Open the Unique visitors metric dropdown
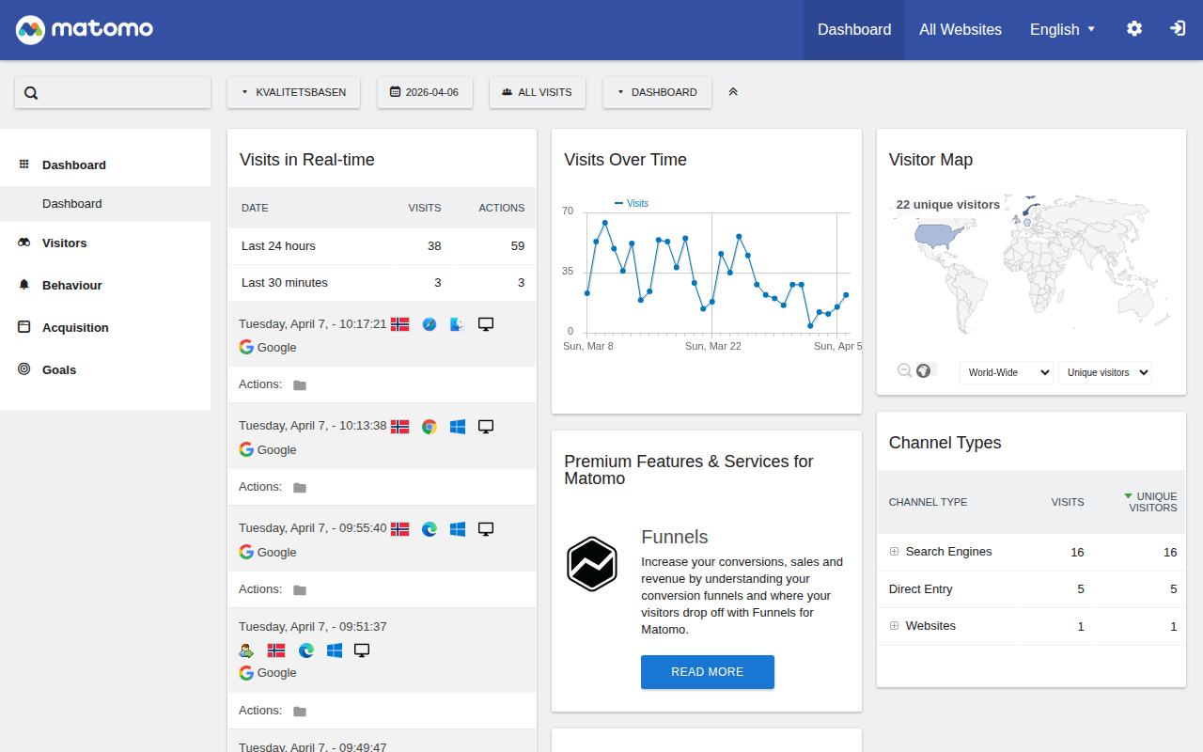Screen dimensions: 1203x752 [1105, 372]
